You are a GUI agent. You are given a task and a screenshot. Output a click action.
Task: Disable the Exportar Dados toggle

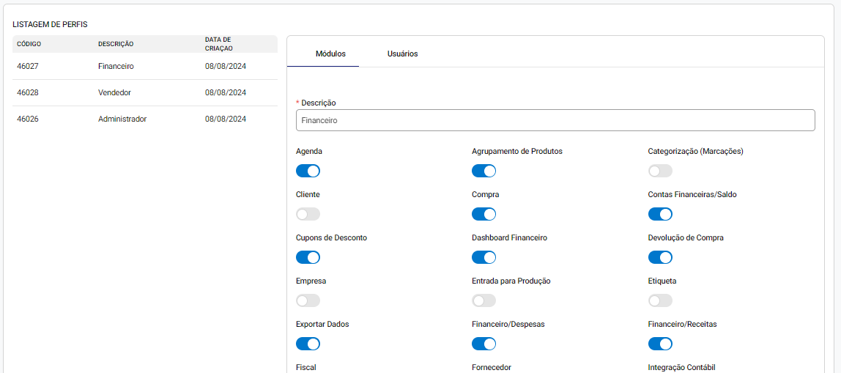click(x=308, y=344)
